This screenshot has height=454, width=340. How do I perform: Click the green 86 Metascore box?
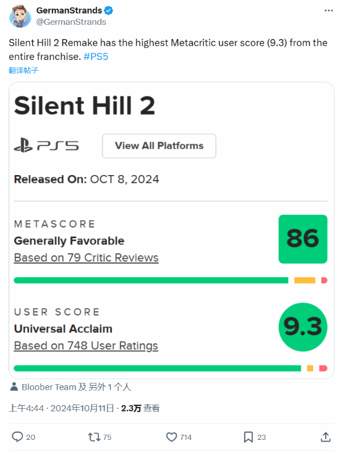pos(303,239)
